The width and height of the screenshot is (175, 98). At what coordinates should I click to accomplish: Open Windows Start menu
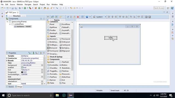3,95
